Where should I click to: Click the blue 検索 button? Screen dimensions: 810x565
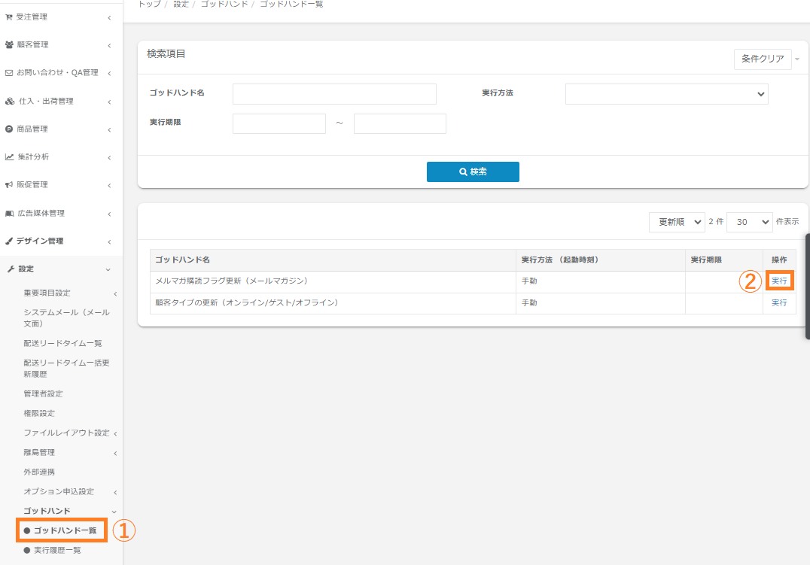pos(473,172)
